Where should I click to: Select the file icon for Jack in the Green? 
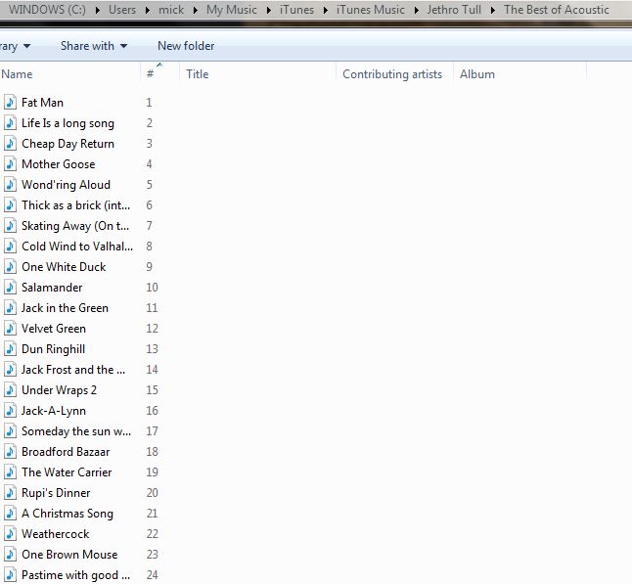[10, 308]
